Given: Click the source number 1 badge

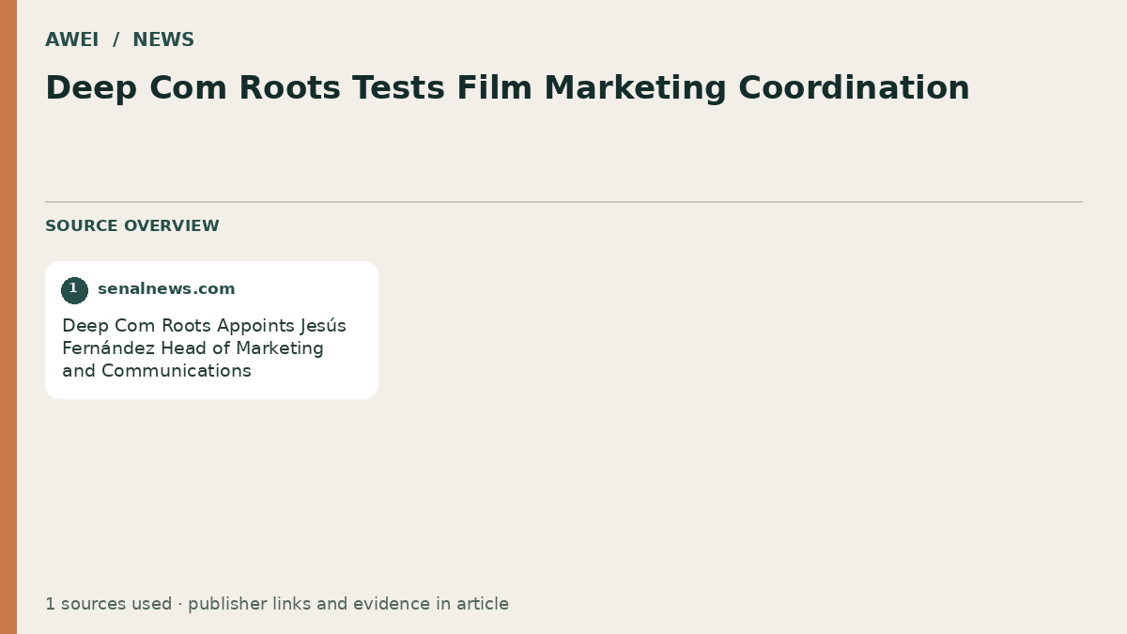Looking at the screenshot, I should [x=74, y=290].
